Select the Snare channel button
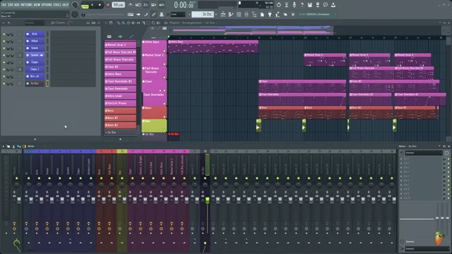Viewport: 452px width, 254px height. [x=35, y=48]
